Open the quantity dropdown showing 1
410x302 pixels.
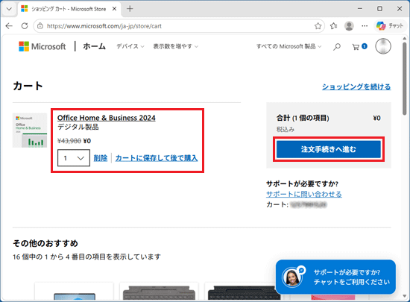(x=74, y=158)
